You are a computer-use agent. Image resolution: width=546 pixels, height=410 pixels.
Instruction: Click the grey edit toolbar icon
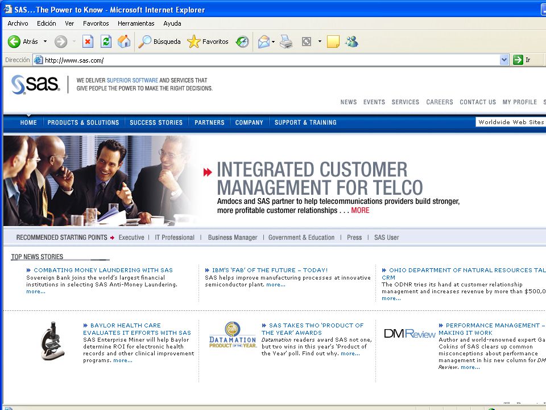click(x=307, y=42)
